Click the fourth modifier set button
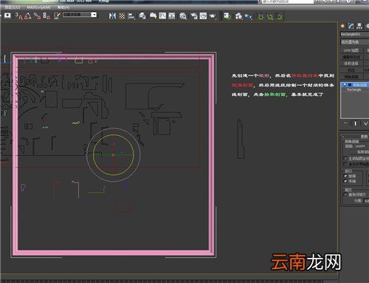Image resolution: width=369 pixels, height=283 pixels. [351, 70]
